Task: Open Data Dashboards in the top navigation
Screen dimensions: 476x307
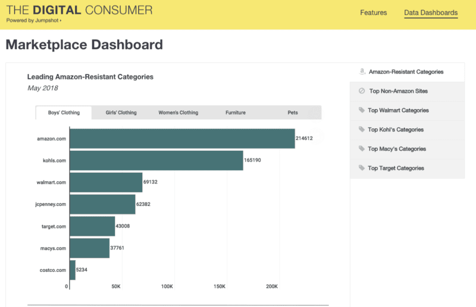Action: (431, 12)
